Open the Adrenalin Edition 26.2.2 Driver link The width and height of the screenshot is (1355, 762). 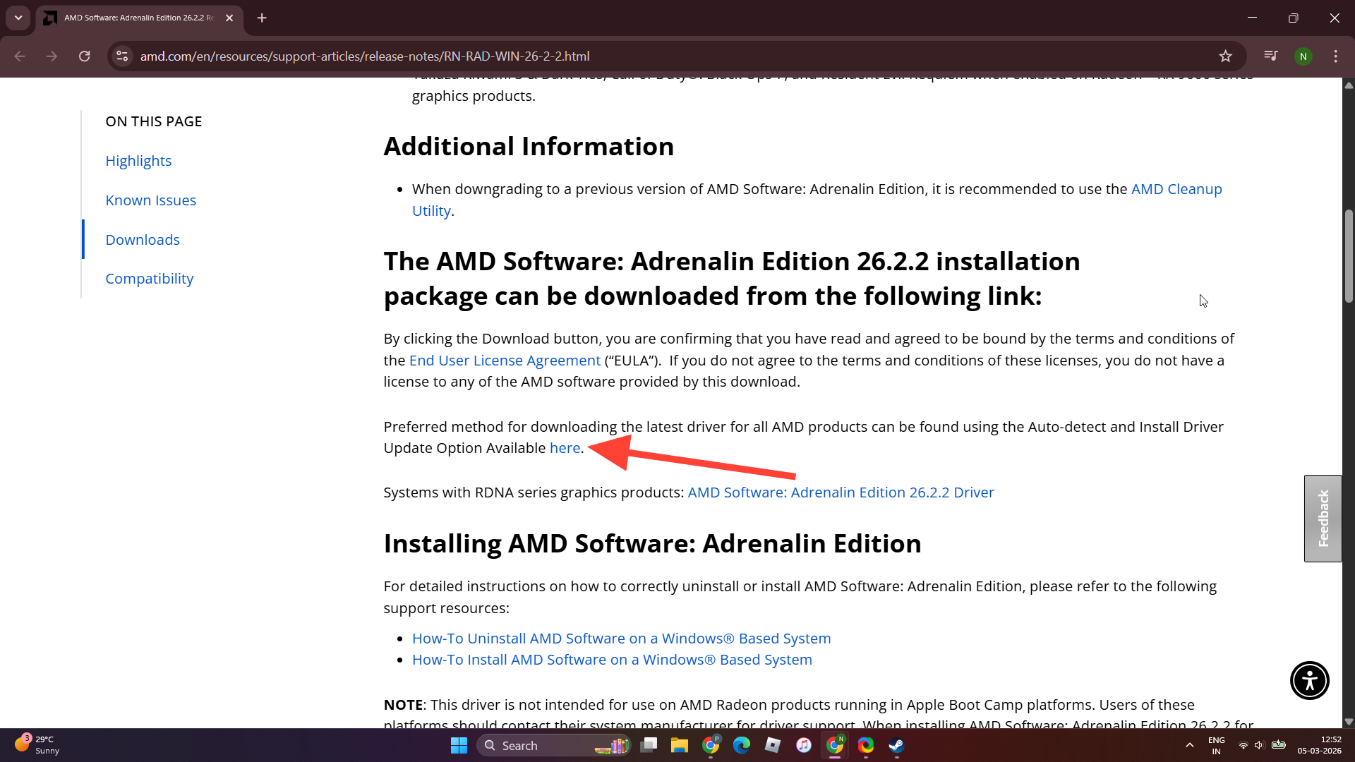(x=841, y=492)
